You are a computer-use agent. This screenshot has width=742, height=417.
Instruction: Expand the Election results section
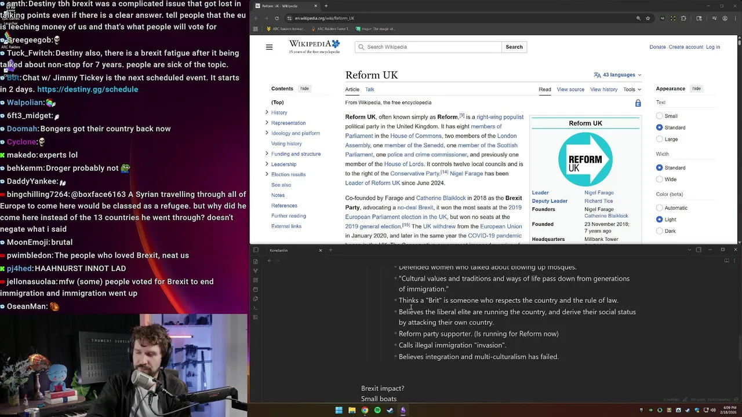tap(267, 174)
